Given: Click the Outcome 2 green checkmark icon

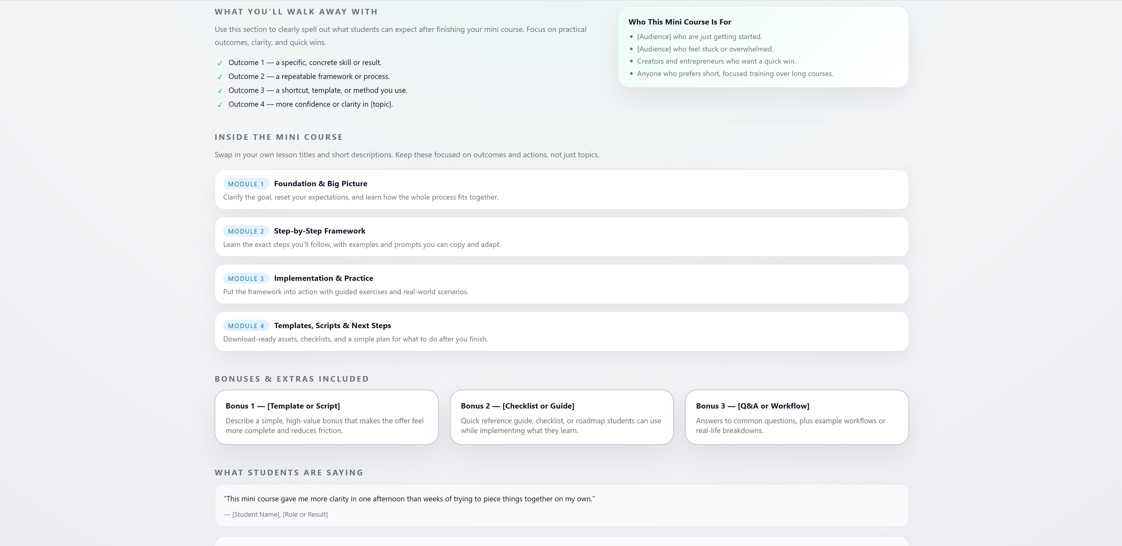Looking at the screenshot, I should tap(219, 77).
